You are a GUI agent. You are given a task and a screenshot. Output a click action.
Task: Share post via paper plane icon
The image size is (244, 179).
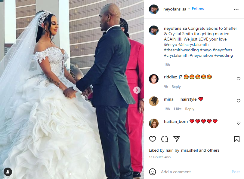[177, 139]
